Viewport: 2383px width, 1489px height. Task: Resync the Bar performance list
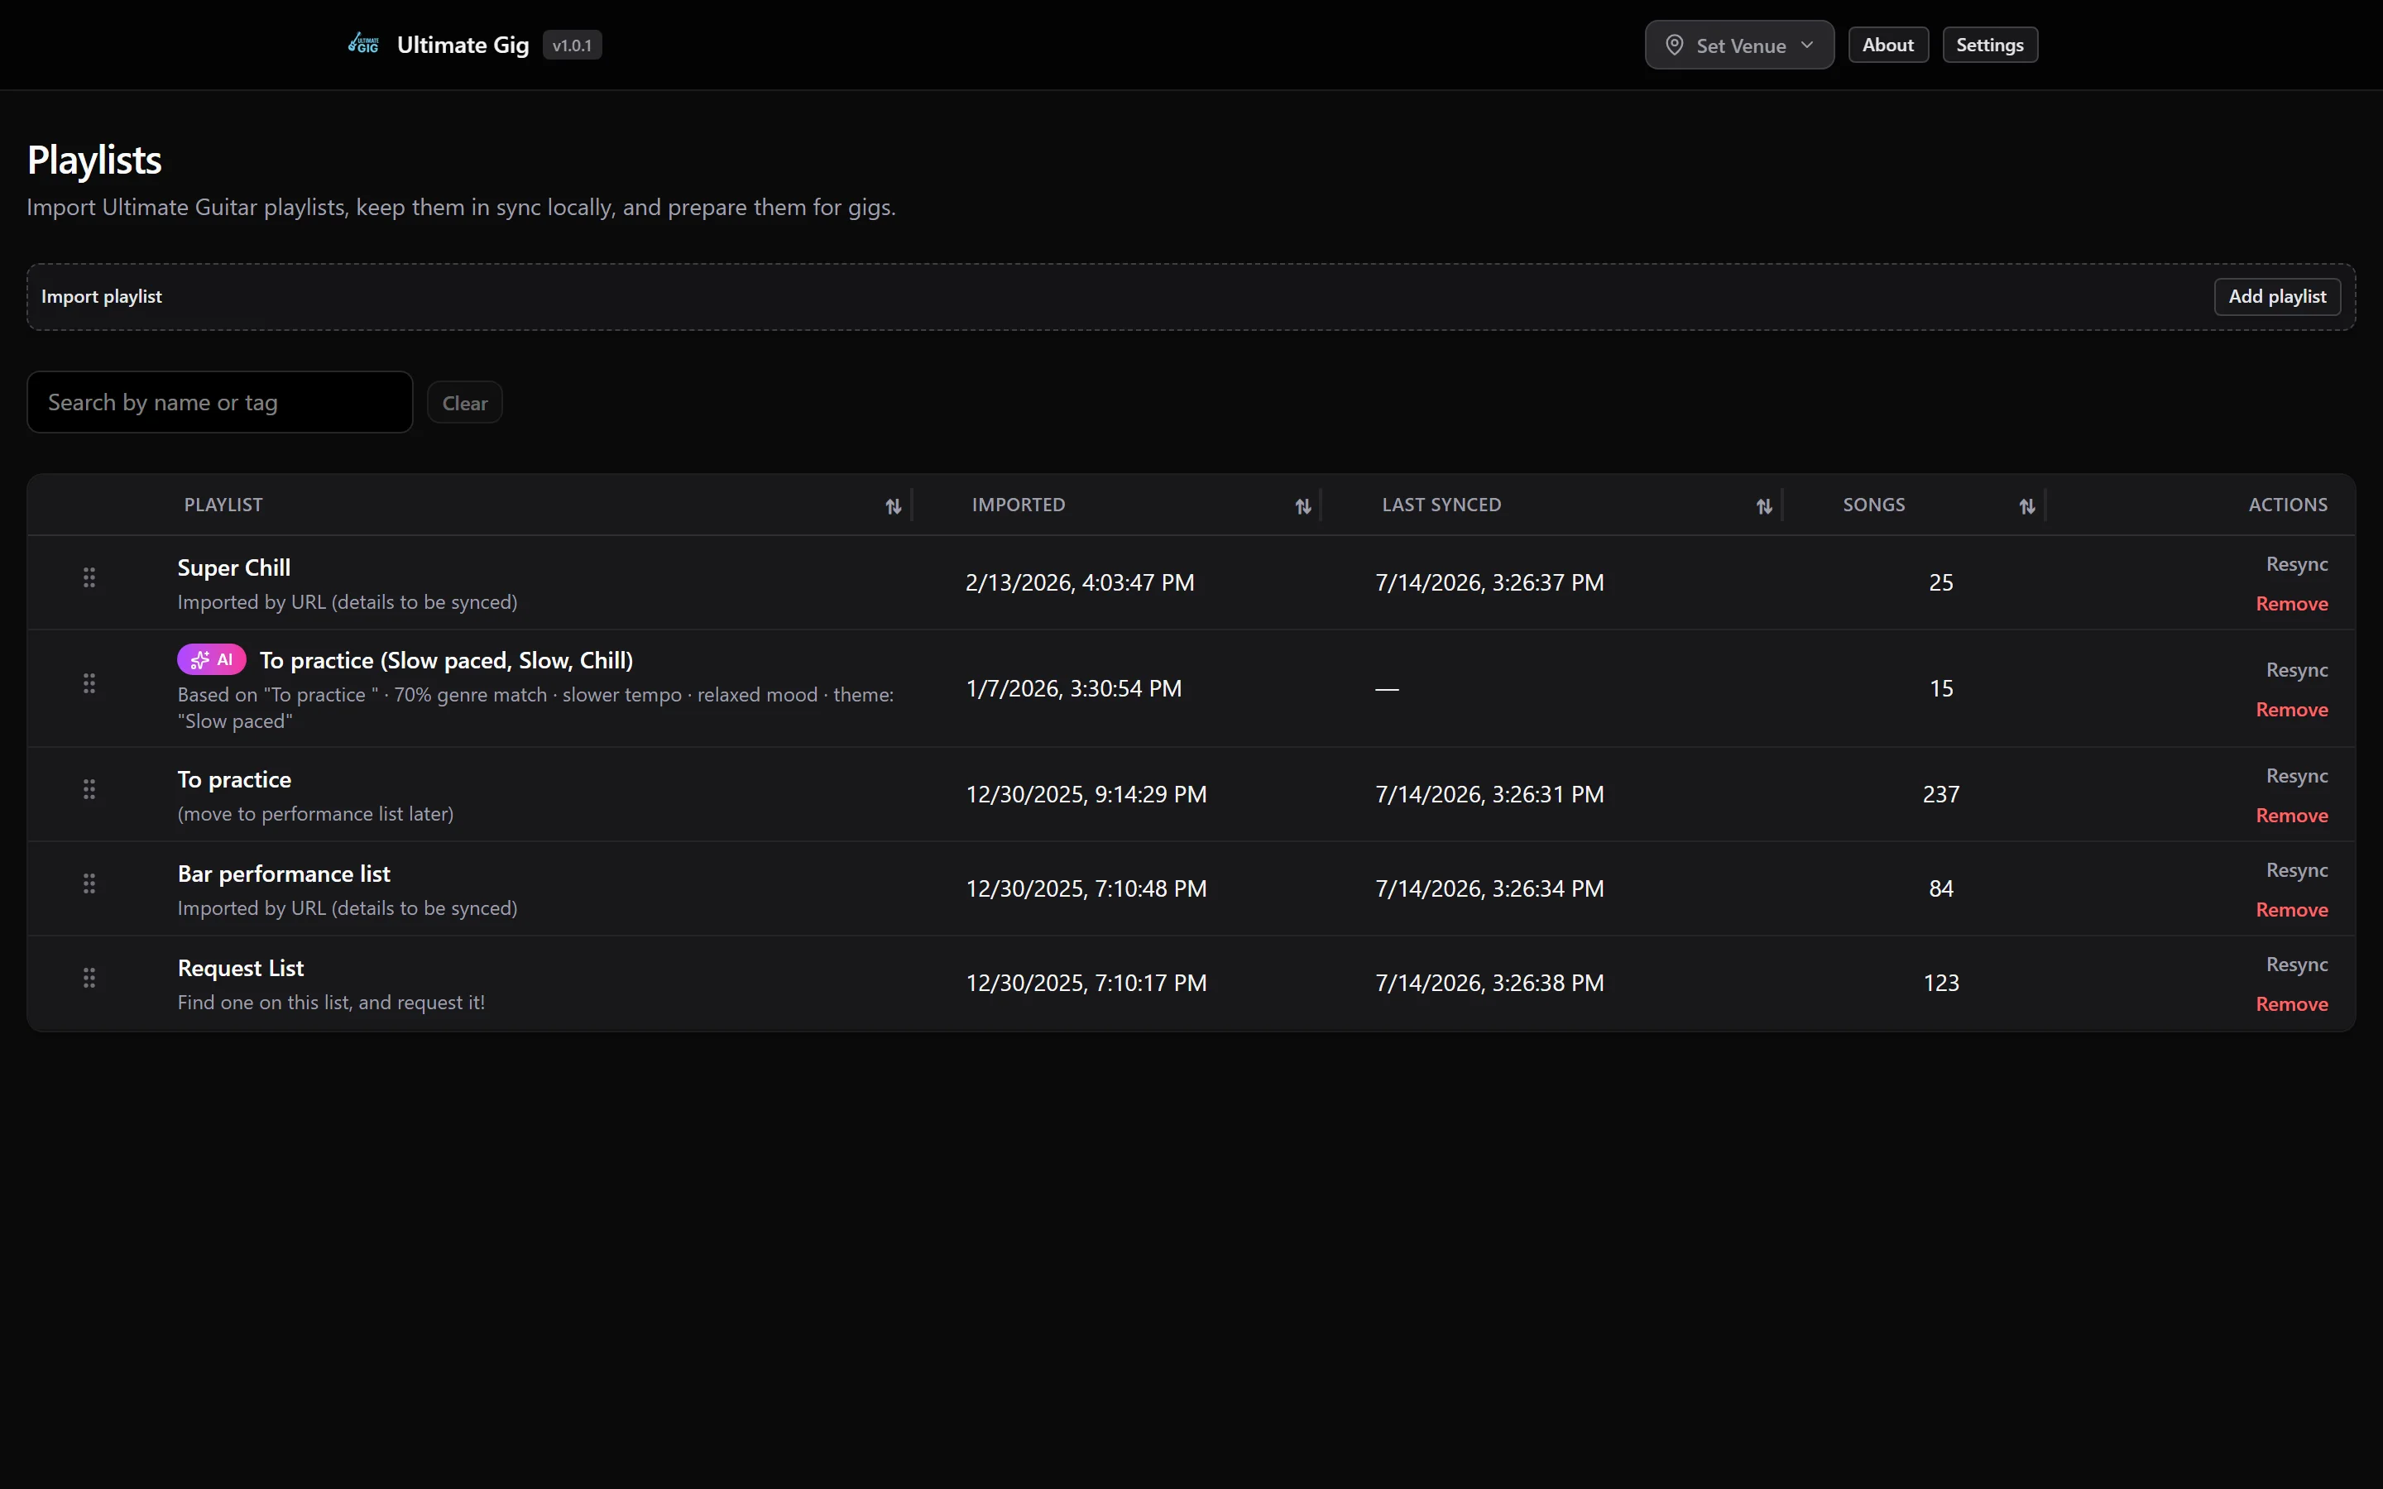[x=2296, y=870]
